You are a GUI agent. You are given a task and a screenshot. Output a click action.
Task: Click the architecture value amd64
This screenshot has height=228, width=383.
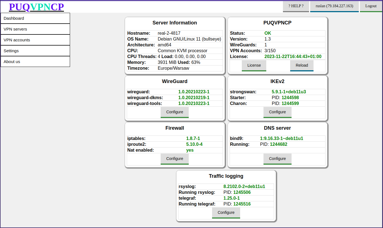click(x=165, y=45)
